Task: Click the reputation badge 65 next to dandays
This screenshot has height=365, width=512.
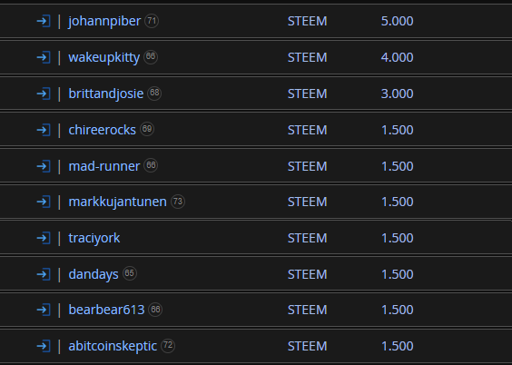Action: tap(130, 273)
